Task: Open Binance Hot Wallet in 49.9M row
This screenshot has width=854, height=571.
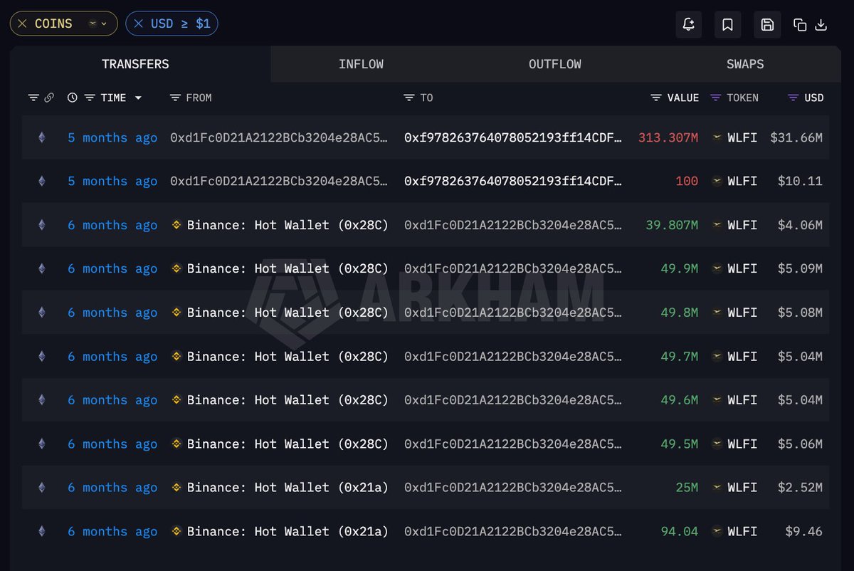Action: click(288, 268)
